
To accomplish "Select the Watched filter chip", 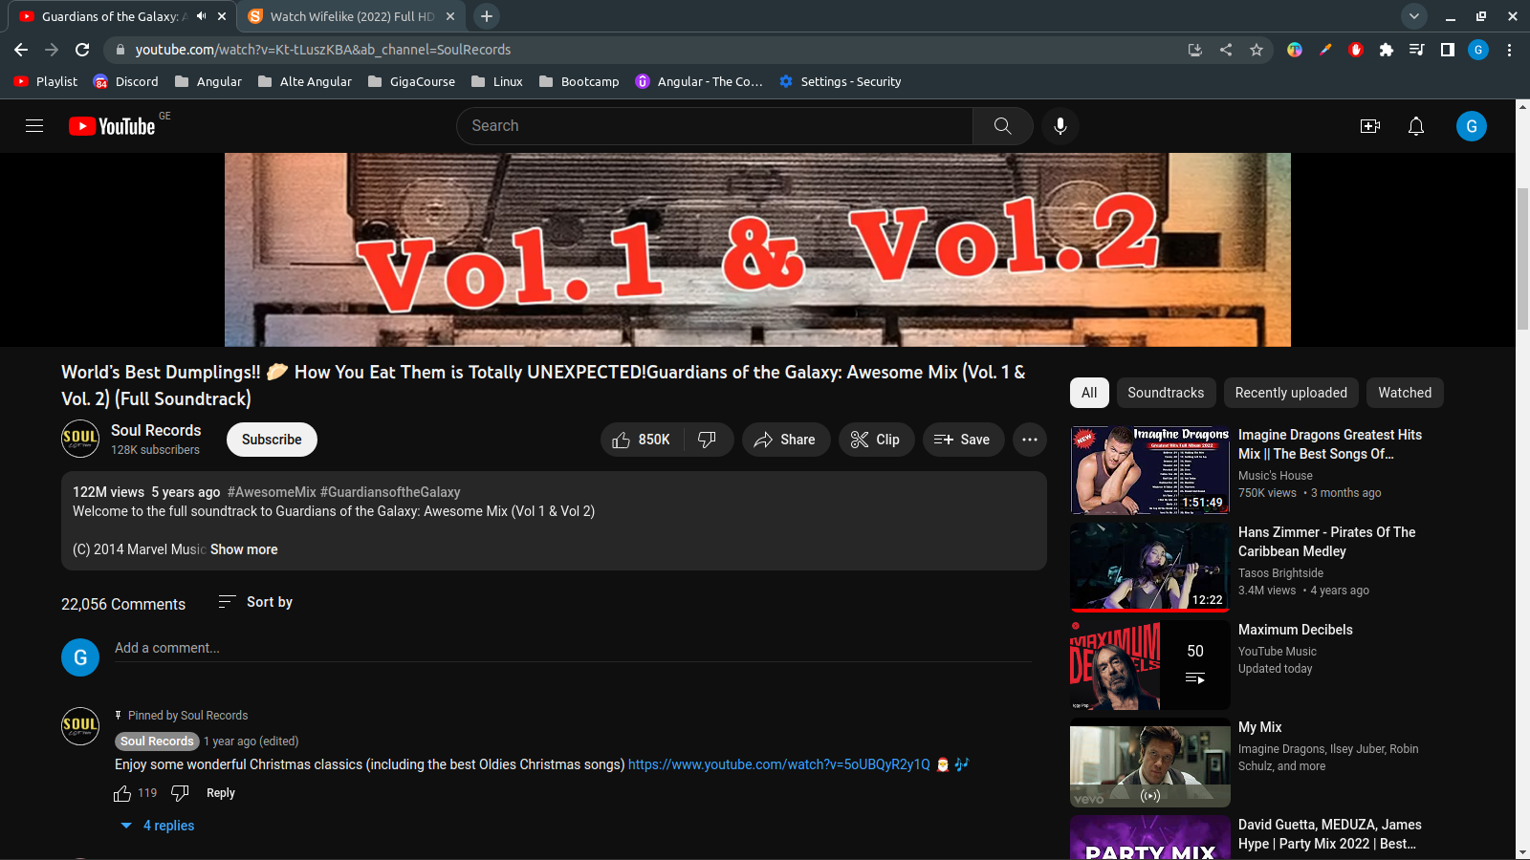I will [x=1405, y=393].
